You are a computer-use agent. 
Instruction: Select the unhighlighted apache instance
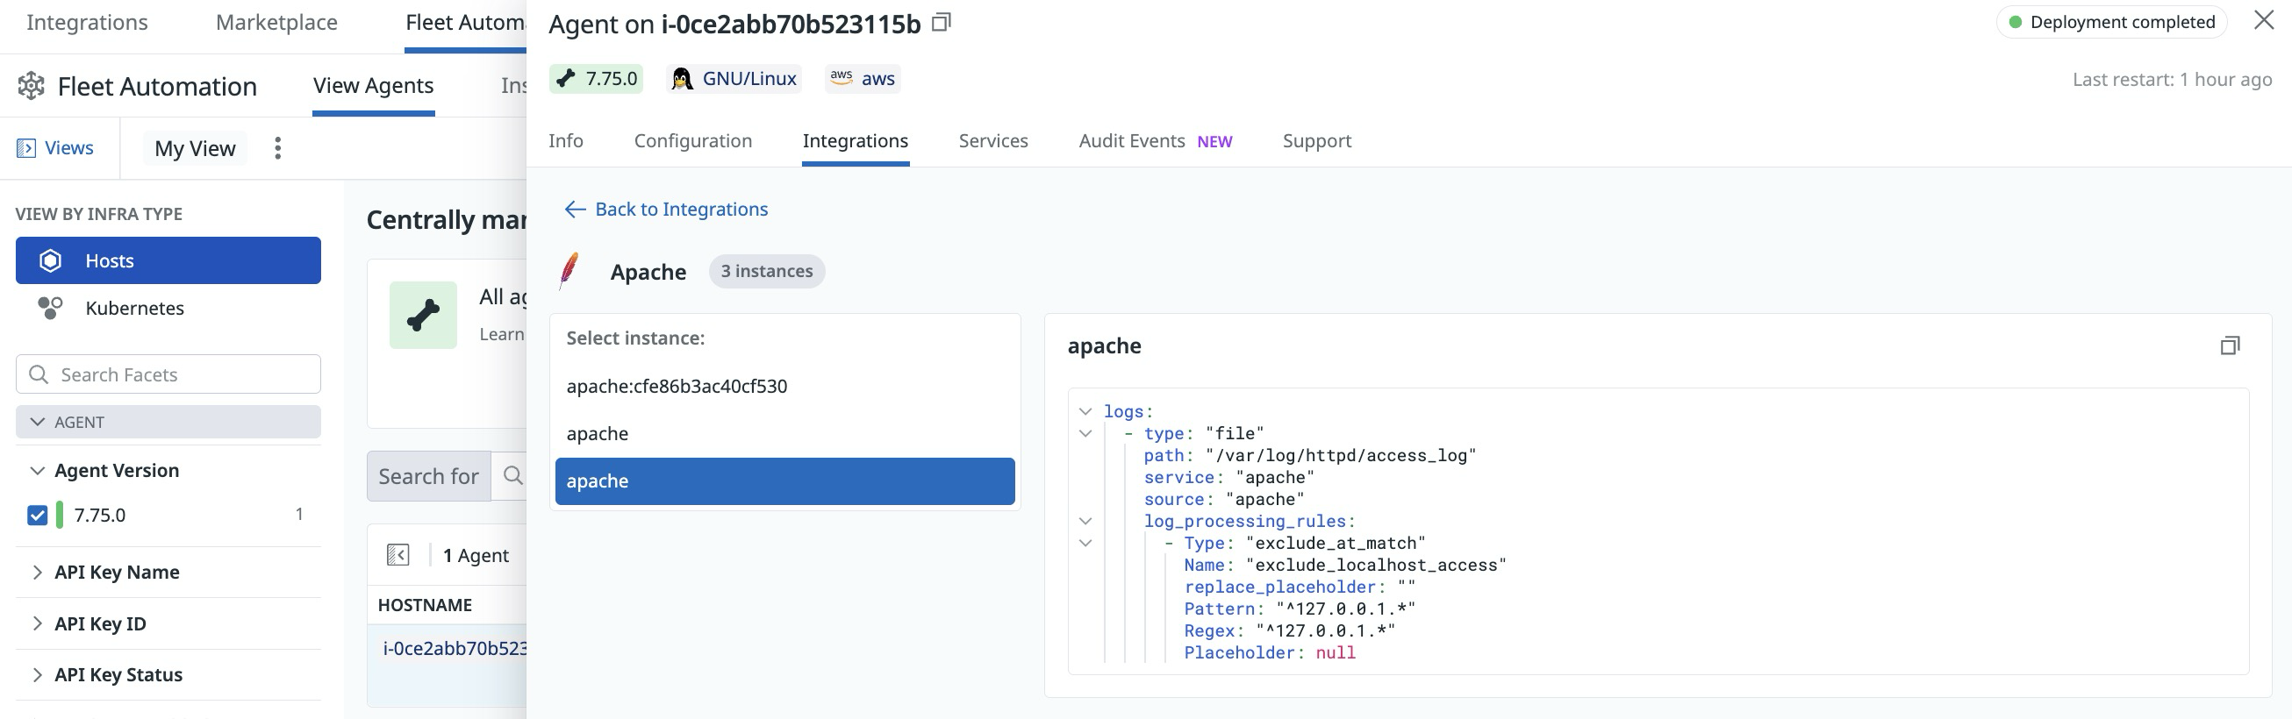784,434
